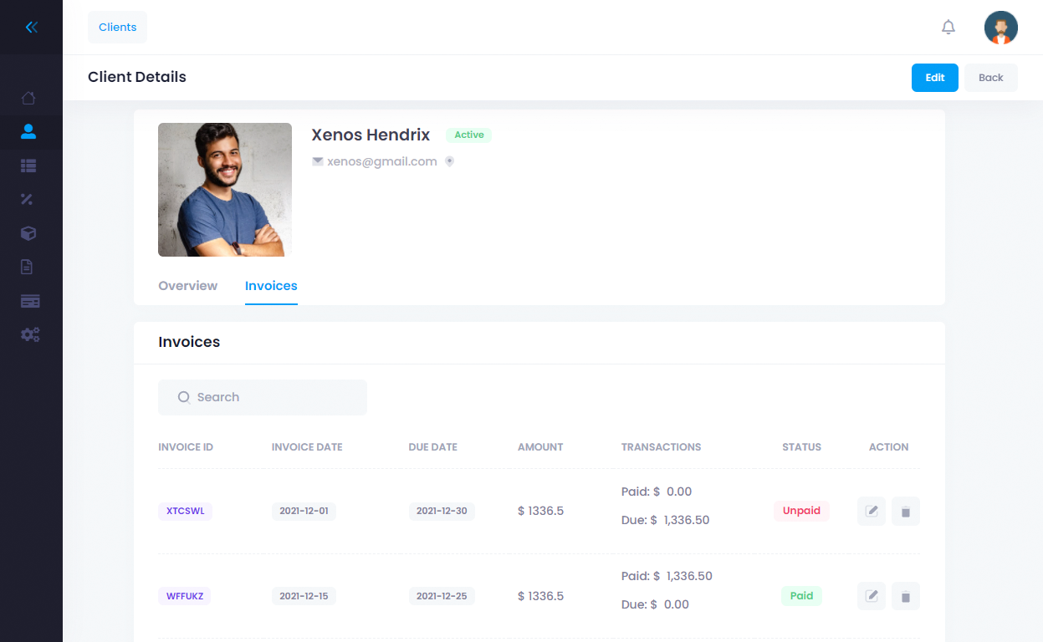Collapse the sidebar with the double-chevron arrows
Viewport: 1043px width, 642px height.
(x=32, y=27)
